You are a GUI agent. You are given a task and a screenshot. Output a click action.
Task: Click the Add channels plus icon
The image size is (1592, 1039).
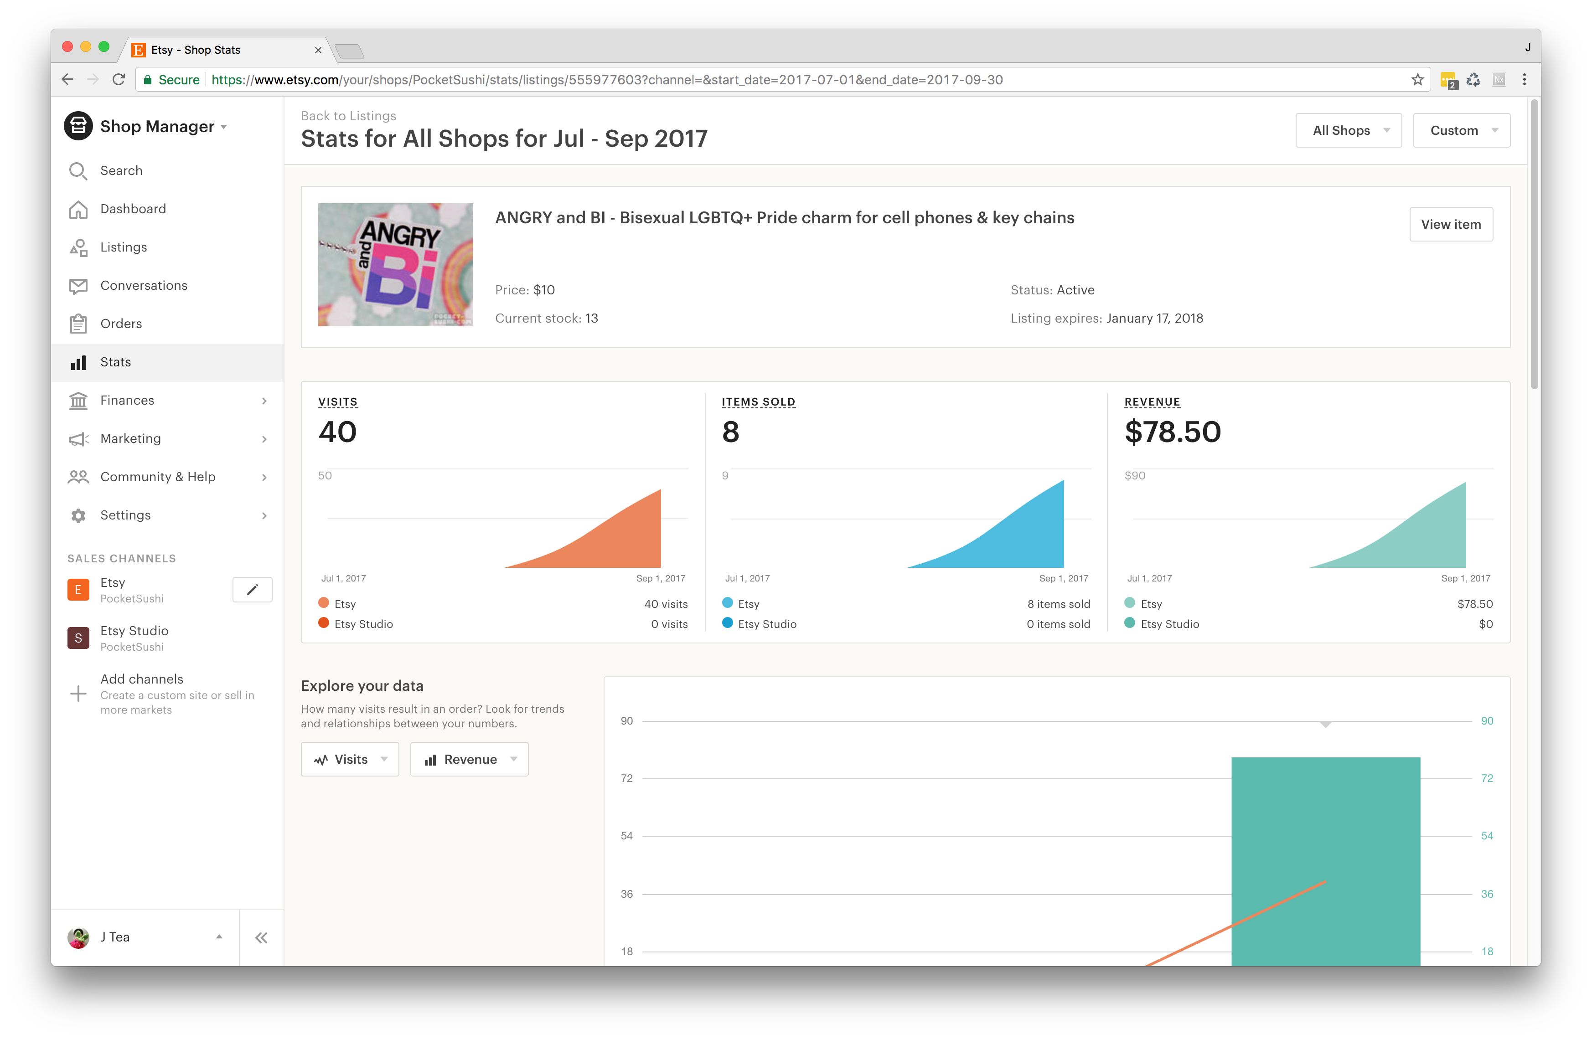tap(78, 694)
